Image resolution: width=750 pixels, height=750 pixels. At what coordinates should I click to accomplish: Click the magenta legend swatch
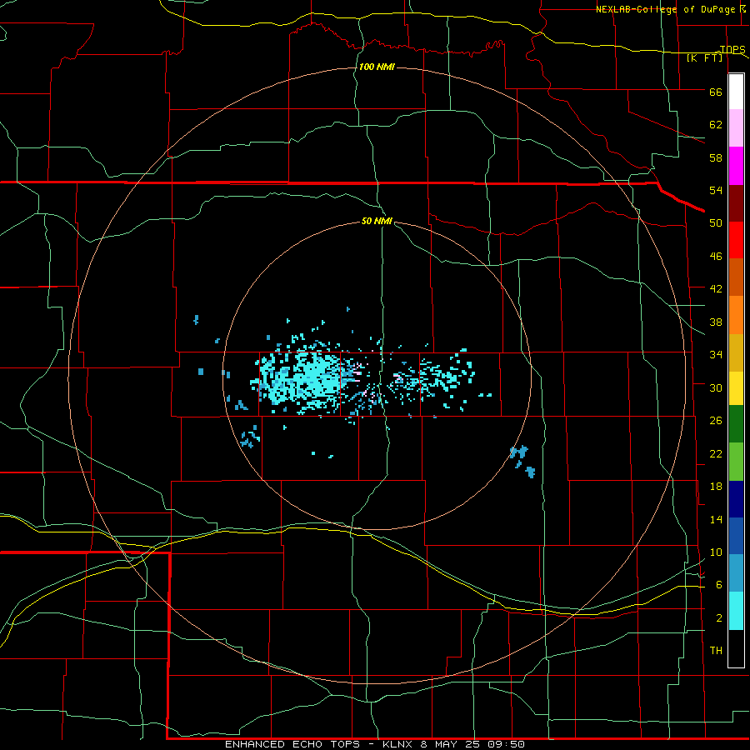click(x=736, y=166)
